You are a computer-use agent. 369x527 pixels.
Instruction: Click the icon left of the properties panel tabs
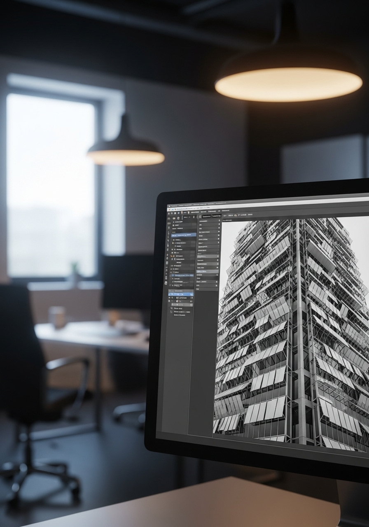point(200,216)
